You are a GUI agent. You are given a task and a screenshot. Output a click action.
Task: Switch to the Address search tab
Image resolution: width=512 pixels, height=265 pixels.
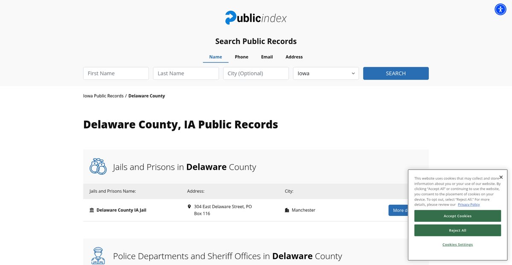pos(294,57)
